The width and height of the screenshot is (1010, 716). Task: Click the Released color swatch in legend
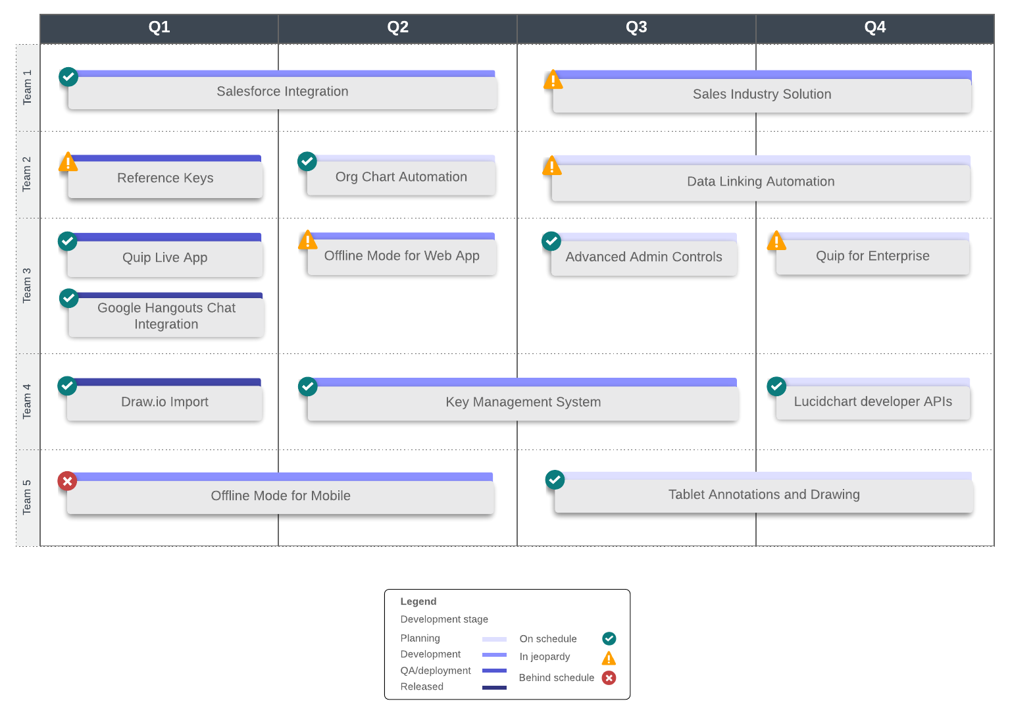point(494,688)
